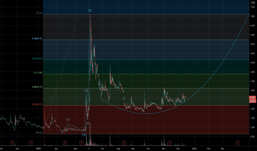Open the earnings E marker just before 2020
Image resolution: width=257 pixels, height=151 pixels.
click(31, 143)
